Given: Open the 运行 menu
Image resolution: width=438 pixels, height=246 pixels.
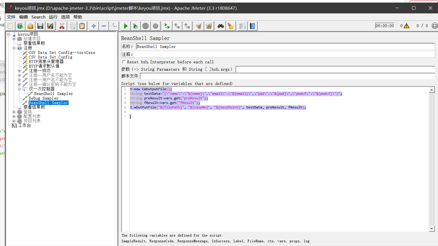Looking at the screenshot, I should pos(53,17).
